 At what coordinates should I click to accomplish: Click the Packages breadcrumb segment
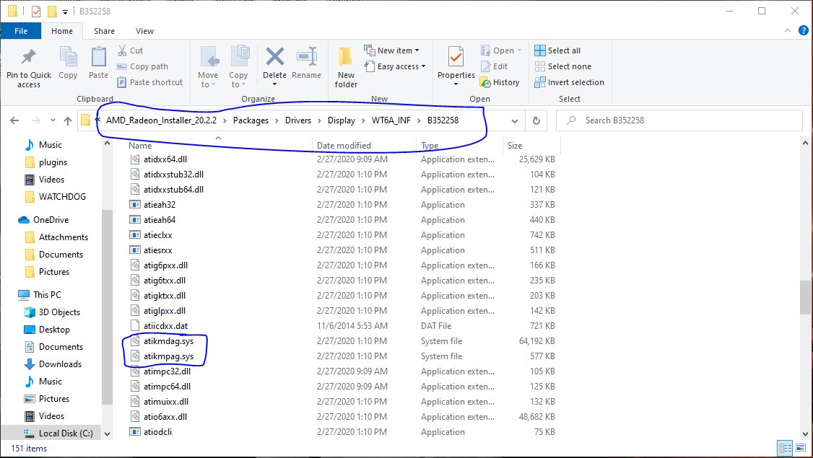tap(251, 120)
